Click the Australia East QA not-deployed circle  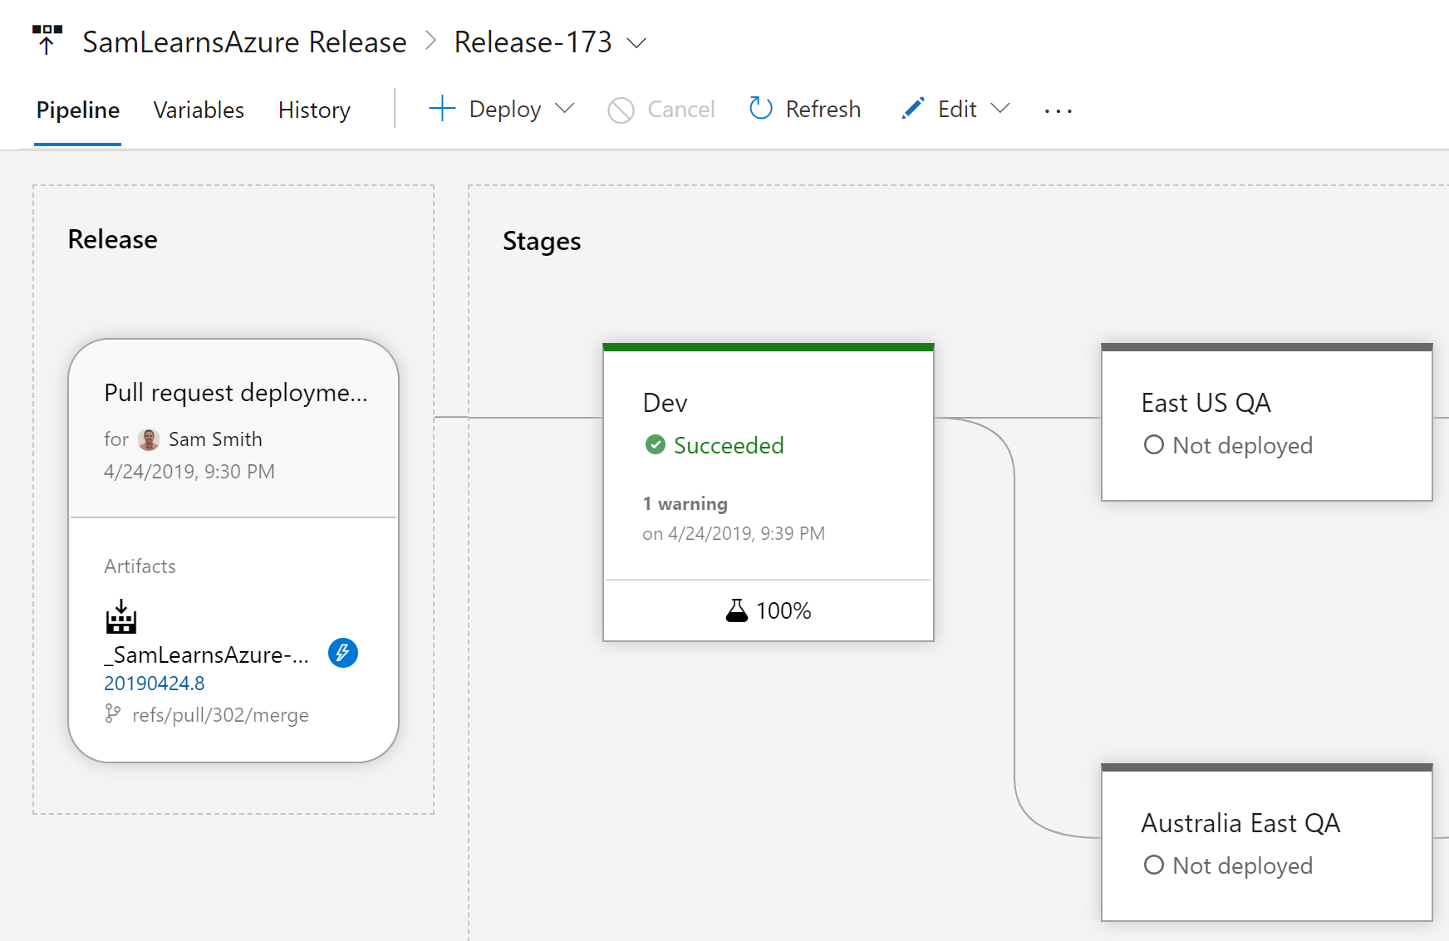tap(1153, 865)
